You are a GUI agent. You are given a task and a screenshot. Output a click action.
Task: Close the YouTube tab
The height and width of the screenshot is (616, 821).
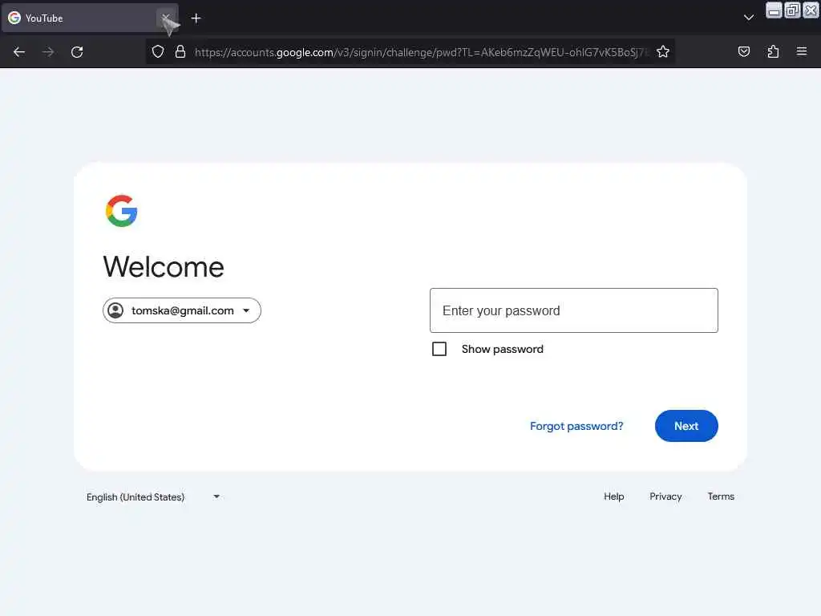pos(165,18)
